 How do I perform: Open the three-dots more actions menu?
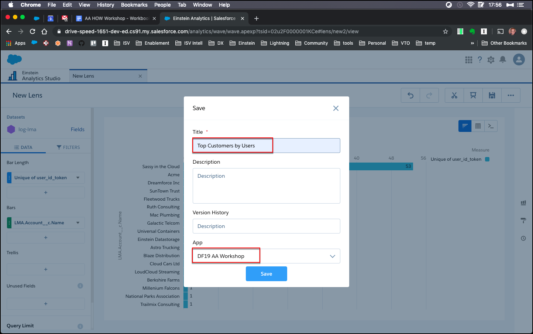point(511,95)
